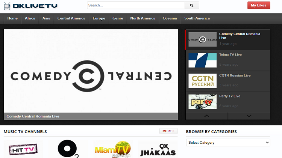The width and height of the screenshot is (282, 158).
Task: Click the Comedy Central Romania list thumbnail
Action: point(203,39)
